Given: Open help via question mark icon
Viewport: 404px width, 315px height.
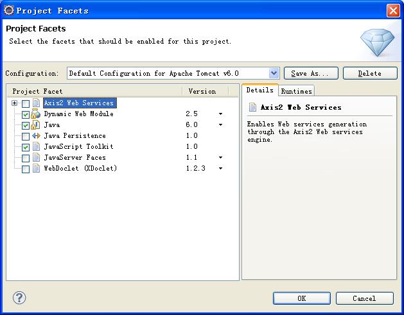Looking at the screenshot, I should [x=19, y=298].
